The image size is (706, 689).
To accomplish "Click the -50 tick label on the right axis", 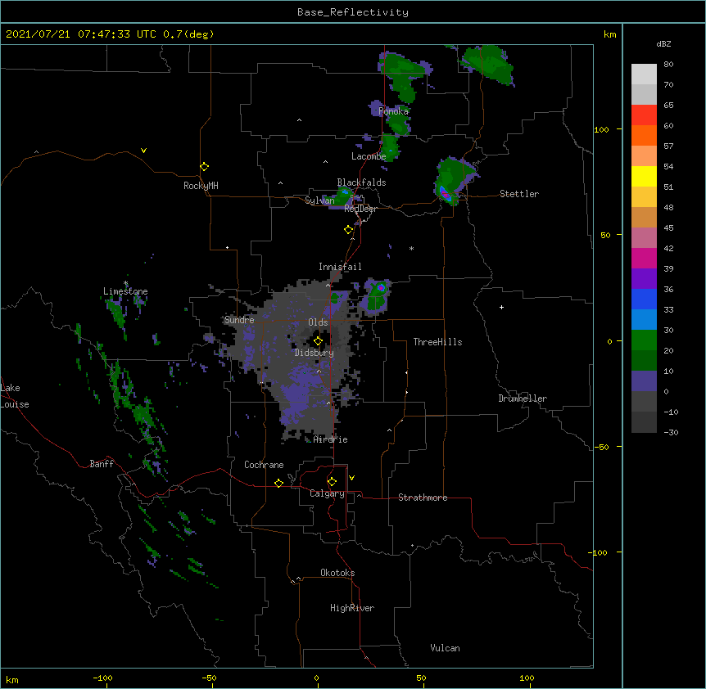I will [x=601, y=447].
